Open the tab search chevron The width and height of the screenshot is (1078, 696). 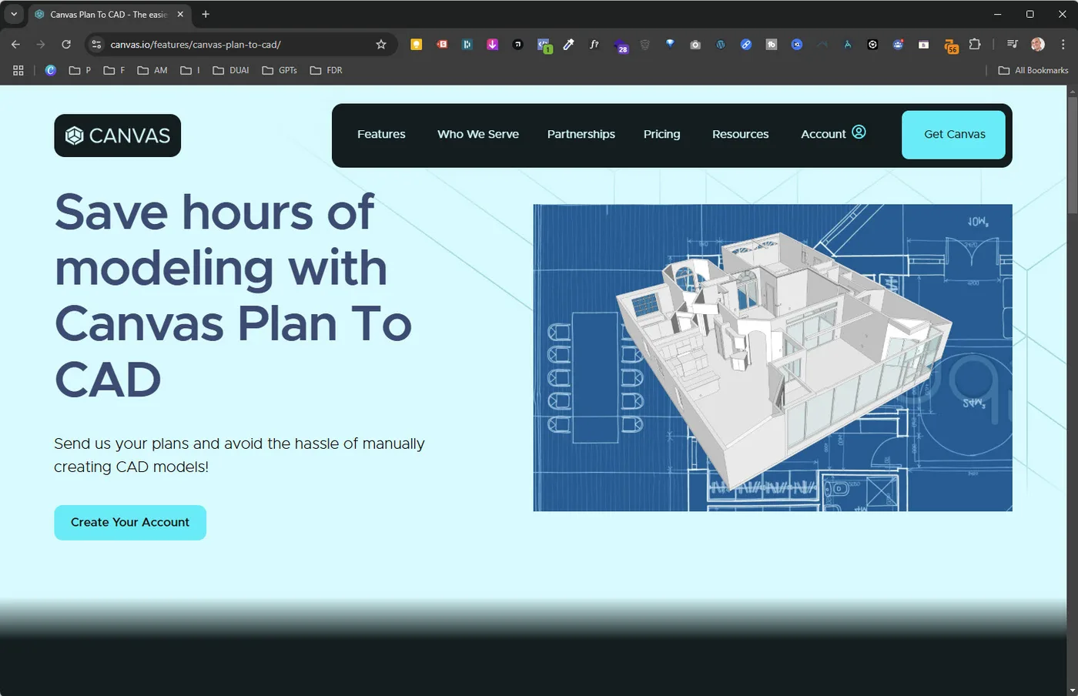pyautogui.click(x=13, y=14)
